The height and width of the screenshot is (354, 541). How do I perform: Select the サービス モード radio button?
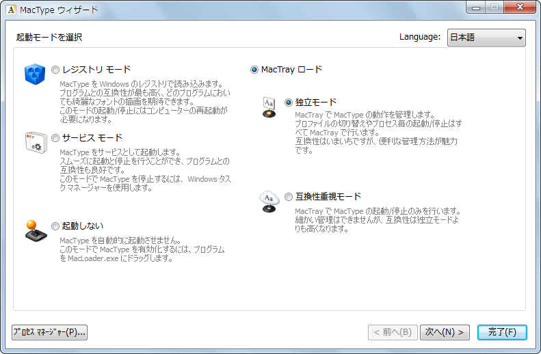click(55, 138)
